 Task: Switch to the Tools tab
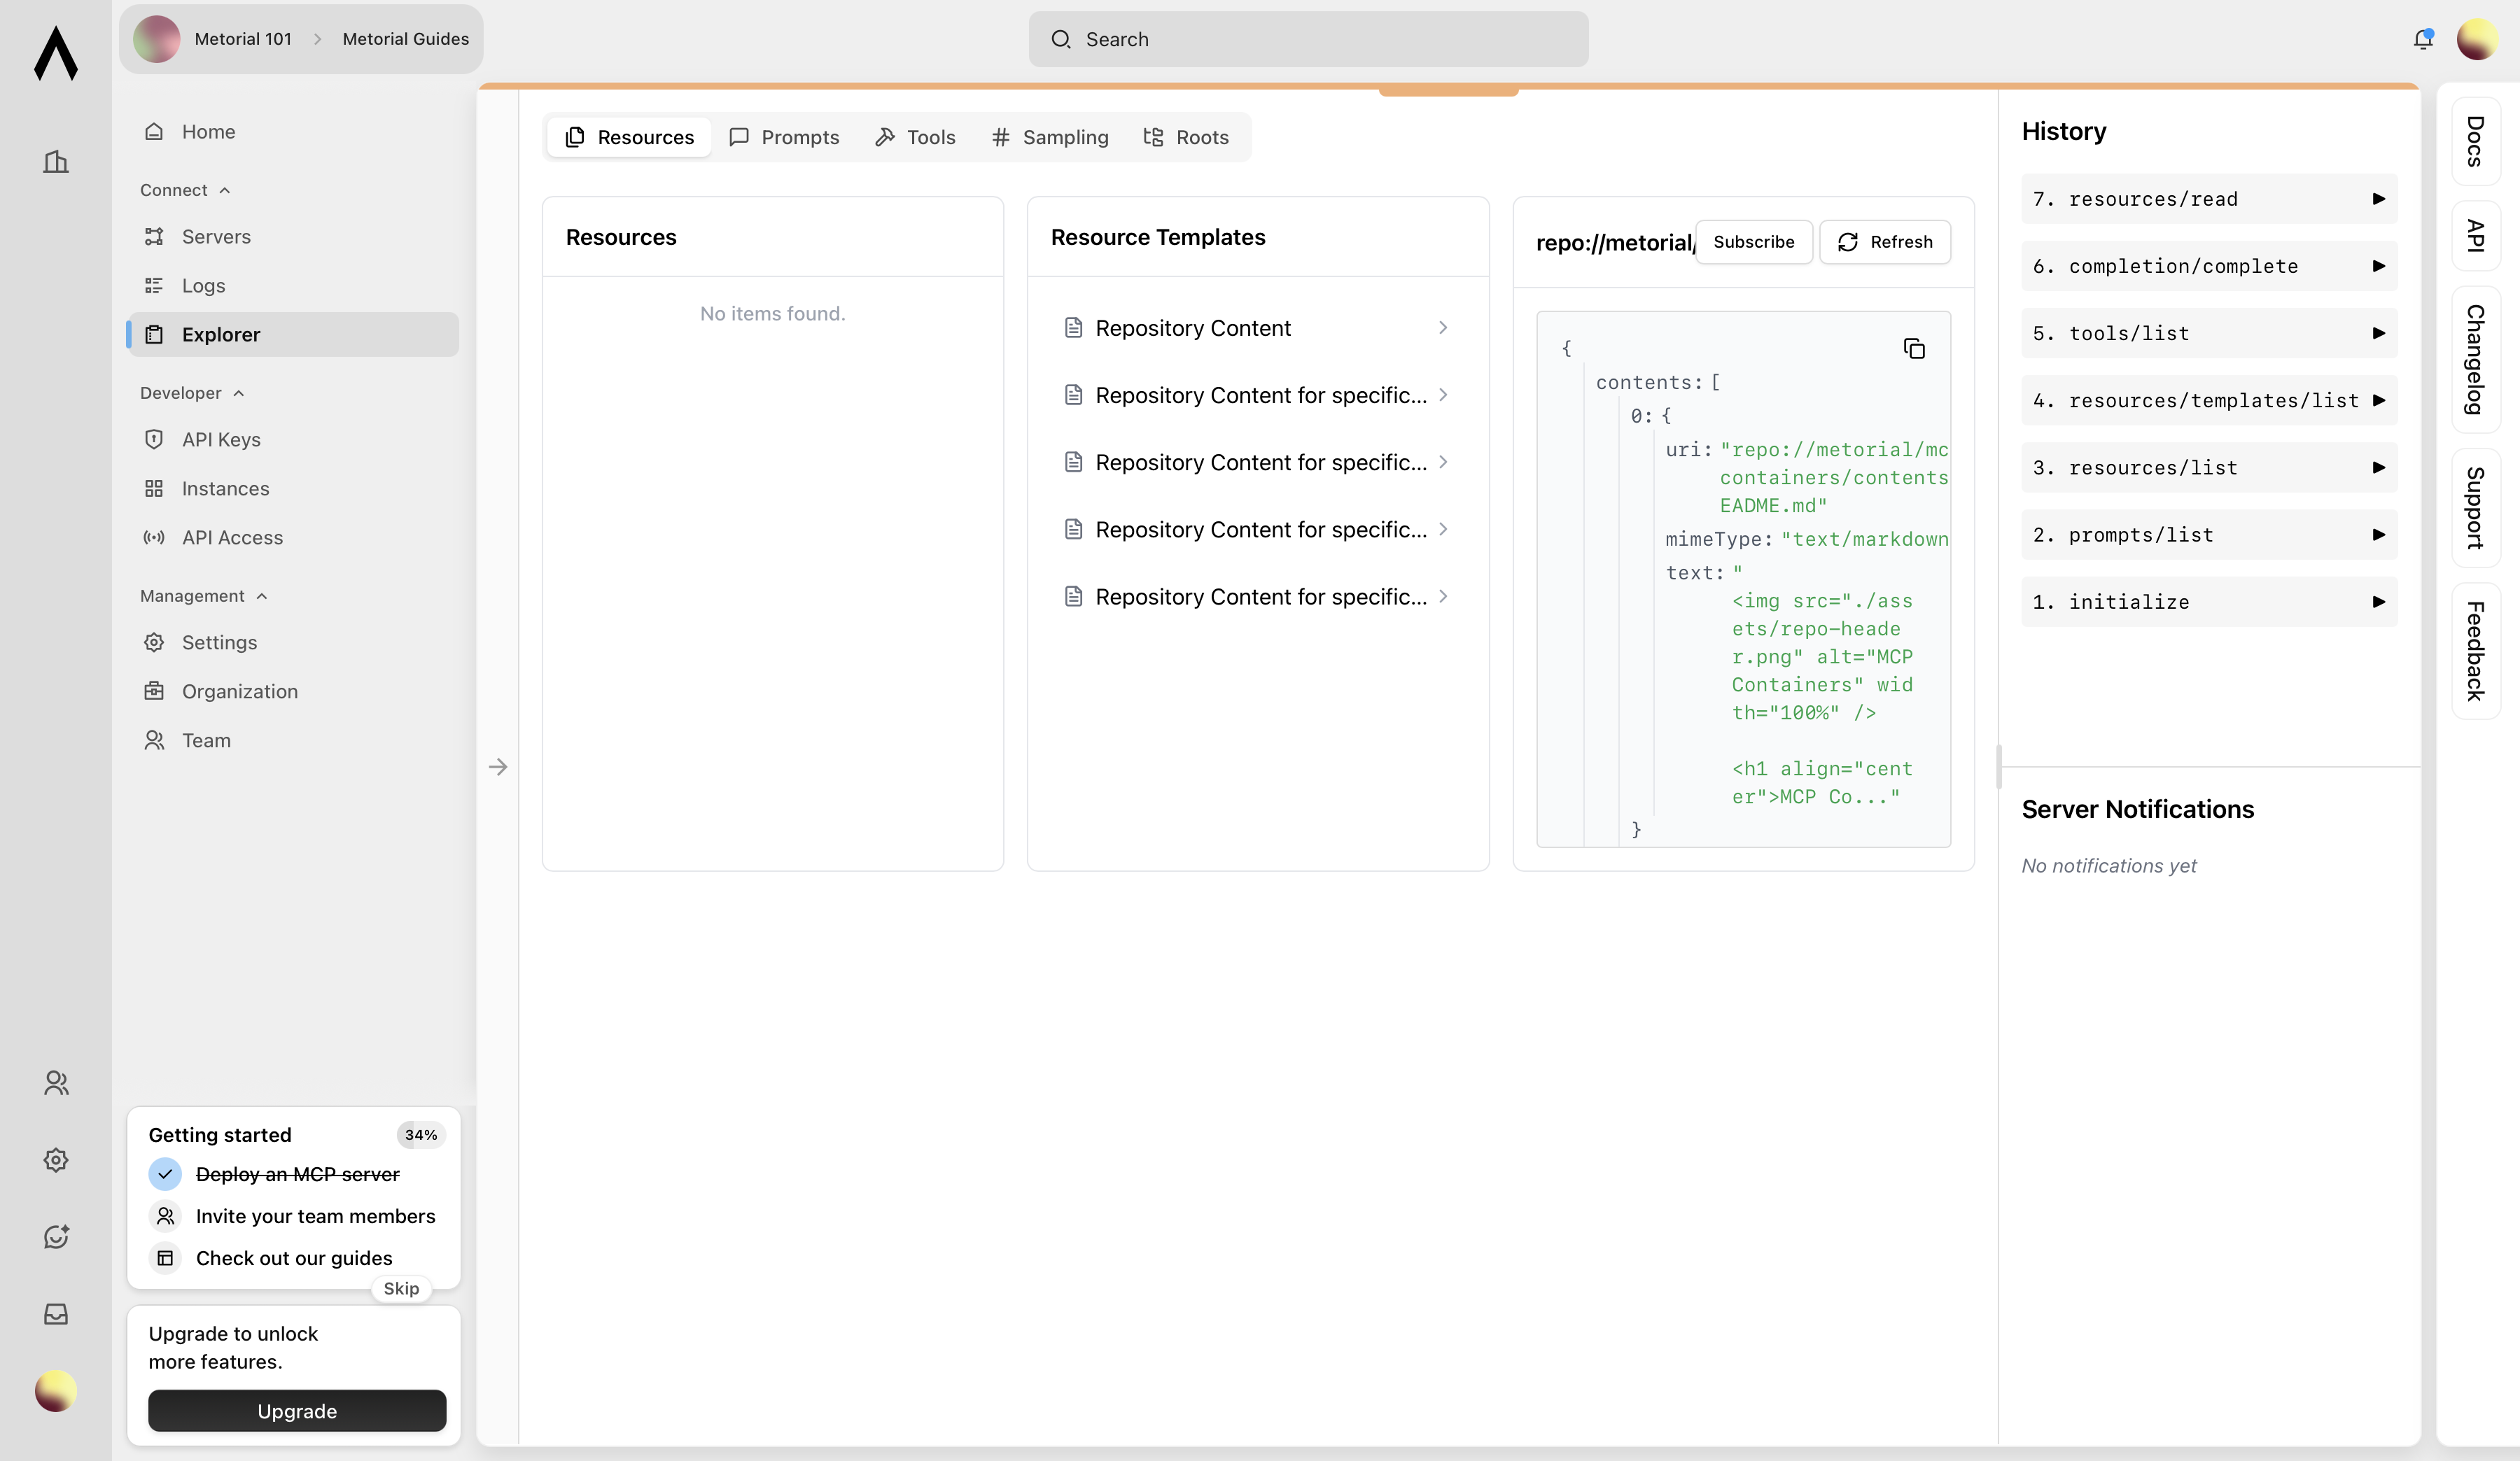point(915,137)
